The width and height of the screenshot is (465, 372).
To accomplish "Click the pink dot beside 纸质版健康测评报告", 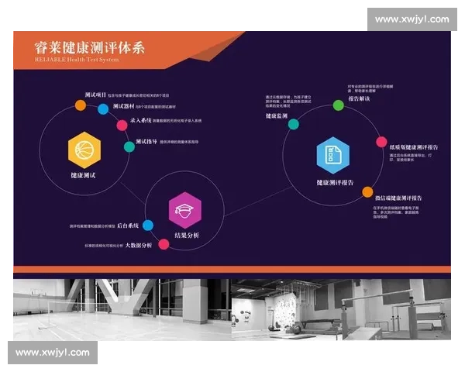I will click(381, 142).
